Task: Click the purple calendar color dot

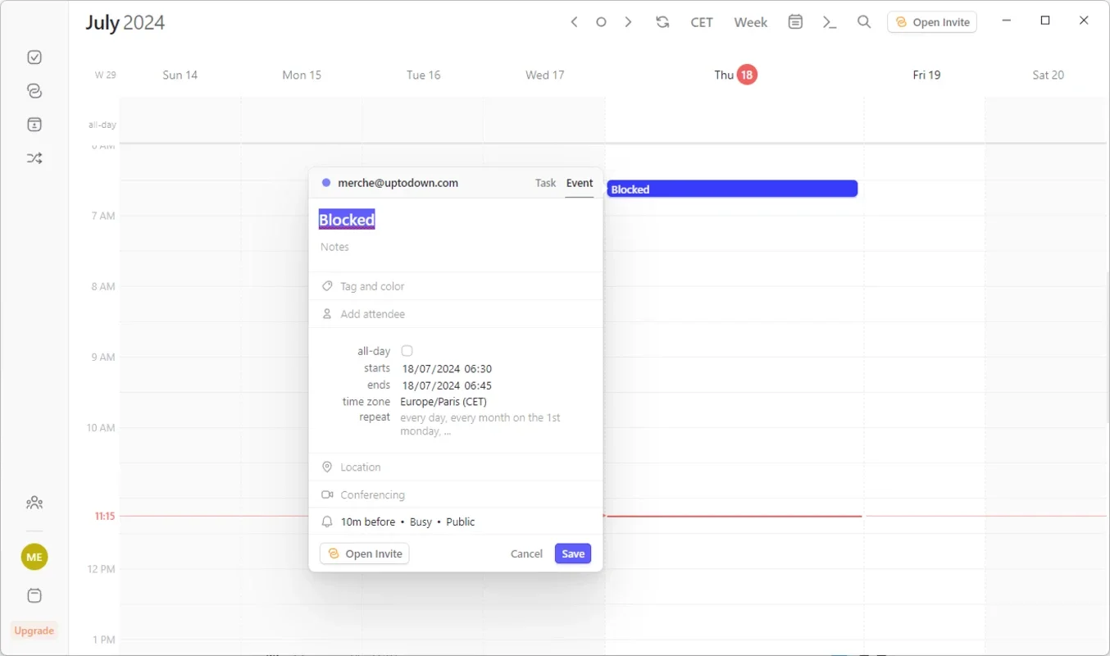Action: 325,183
